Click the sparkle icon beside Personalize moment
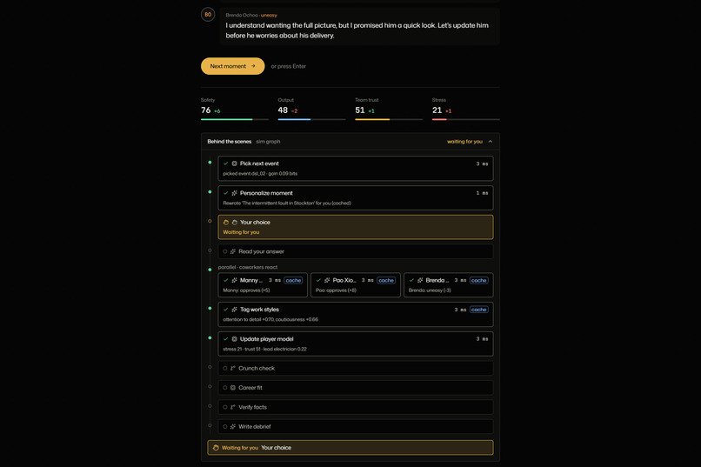The width and height of the screenshot is (701, 467). (x=234, y=193)
